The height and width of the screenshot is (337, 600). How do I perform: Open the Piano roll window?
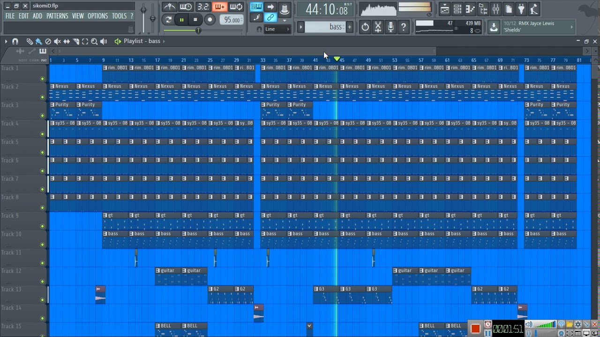click(470, 9)
